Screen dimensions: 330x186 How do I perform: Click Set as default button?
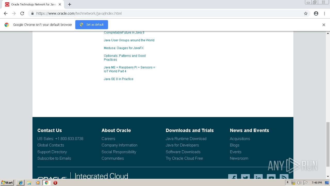pyautogui.click(x=92, y=25)
